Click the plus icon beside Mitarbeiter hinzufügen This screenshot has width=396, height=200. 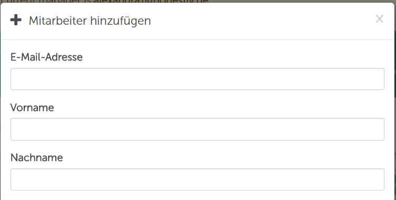tap(16, 20)
